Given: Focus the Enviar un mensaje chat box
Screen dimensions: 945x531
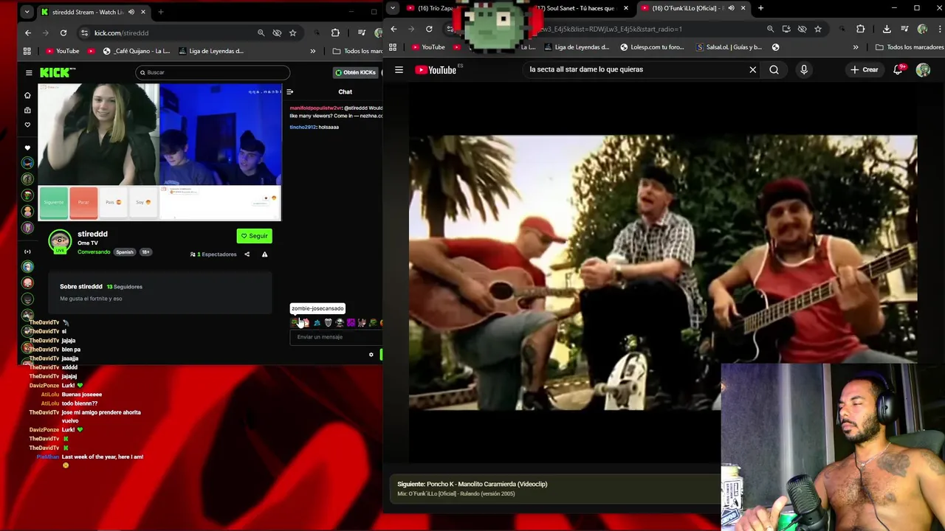Looking at the screenshot, I should point(336,337).
